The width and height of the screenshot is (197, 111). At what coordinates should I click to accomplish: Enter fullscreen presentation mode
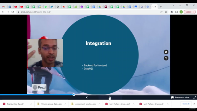[195, 97]
